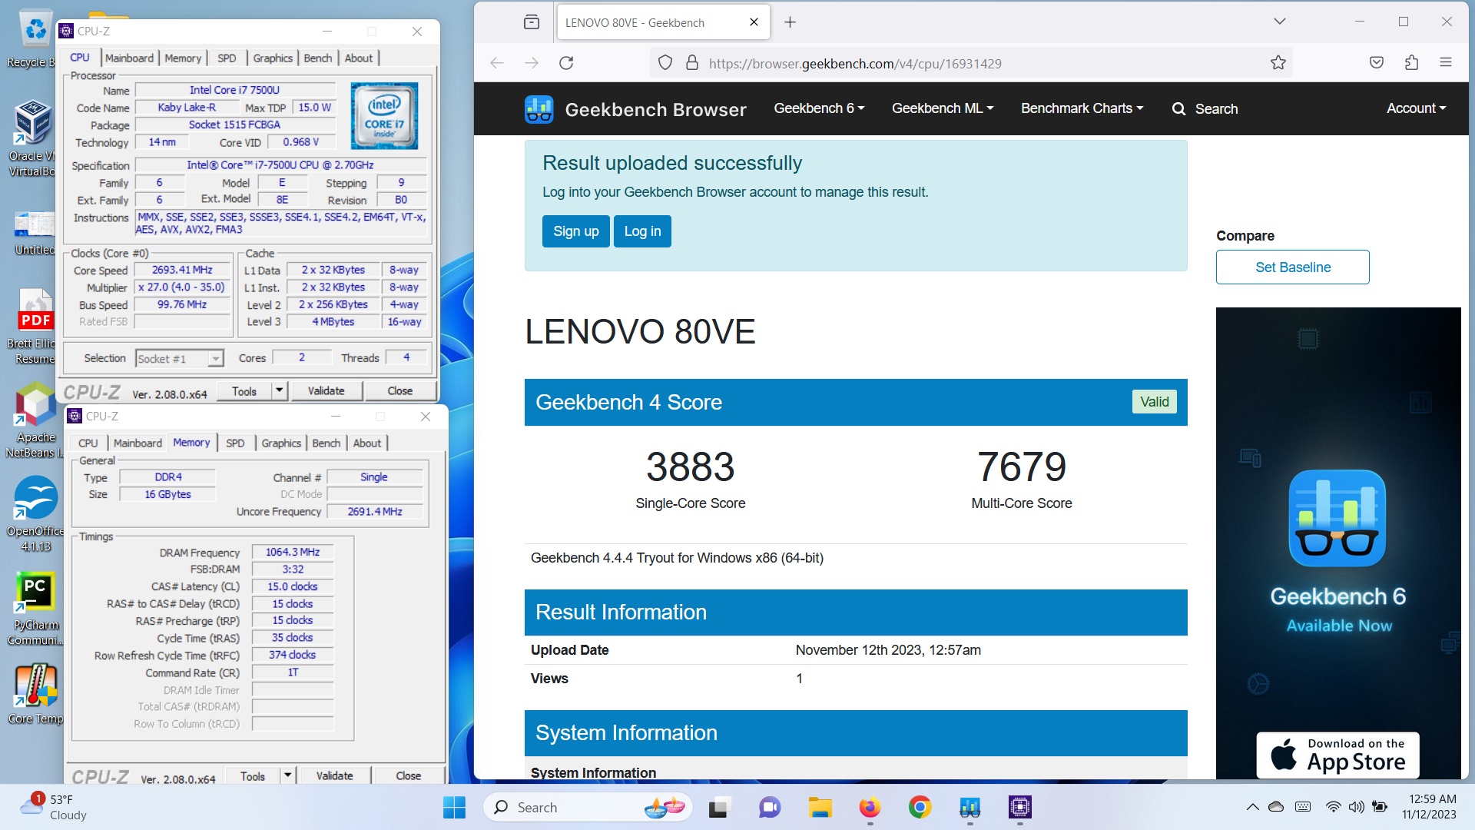Click the Firefox reload page icon
Screen dimensions: 1475x830
(566, 63)
